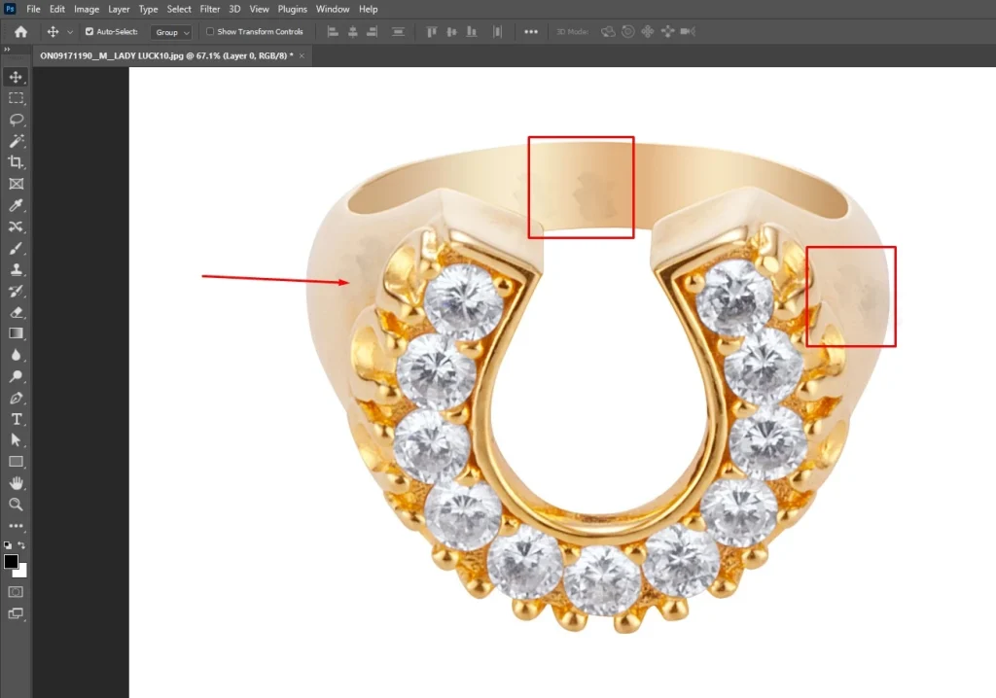Select the Lasso tool
The height and width of the screenshot is (698, 996).
click(x=16, y=120)
